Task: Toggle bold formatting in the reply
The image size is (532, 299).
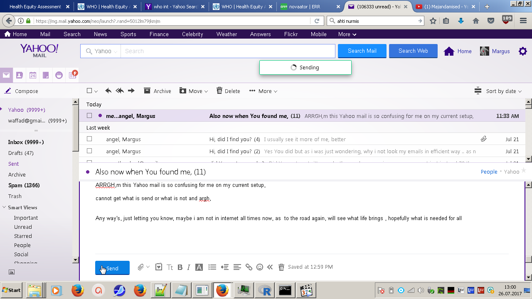Action: (x=180, y=267)
